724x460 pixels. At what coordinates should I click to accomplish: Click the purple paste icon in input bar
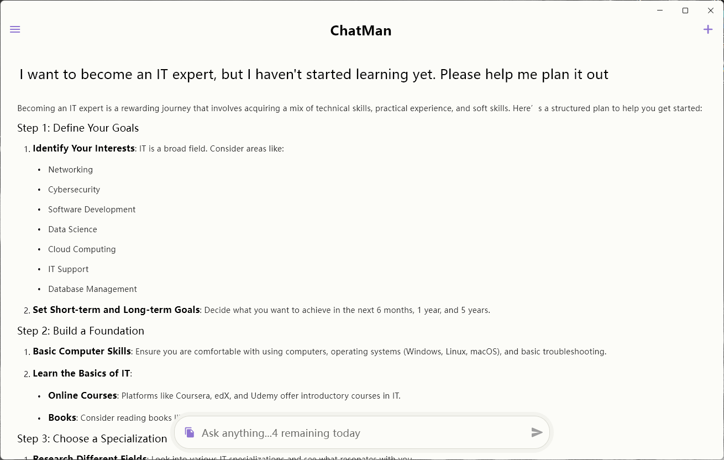tap(190, 432)
